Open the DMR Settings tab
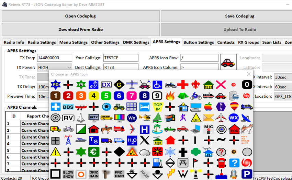 [x=136, y=42]
